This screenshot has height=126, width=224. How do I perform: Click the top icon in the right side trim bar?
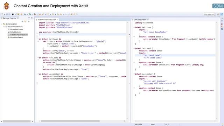pyautogui.click(x=222, y=19)
